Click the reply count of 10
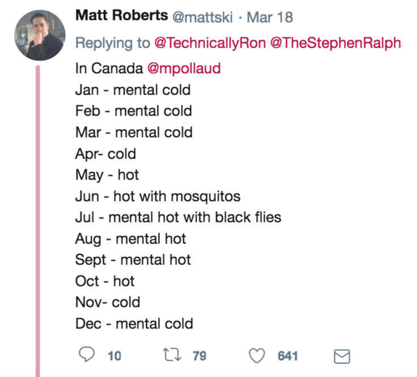The height and width of the screenshot is (377, 417). coord(114,356)
